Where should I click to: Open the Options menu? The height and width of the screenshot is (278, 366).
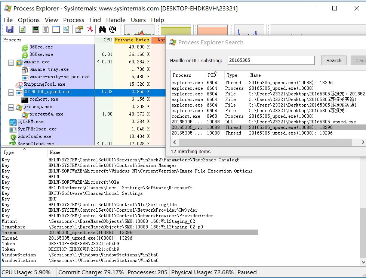tap(29, 20)
